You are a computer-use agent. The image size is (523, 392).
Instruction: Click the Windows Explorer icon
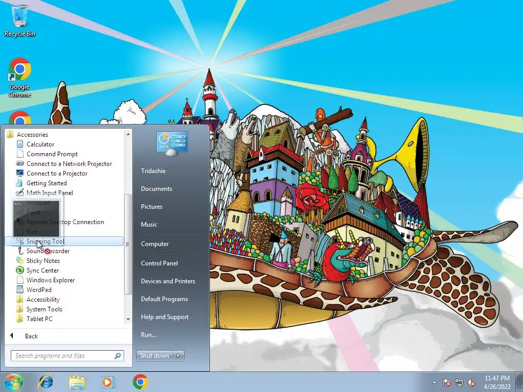(x=20, y=280)
